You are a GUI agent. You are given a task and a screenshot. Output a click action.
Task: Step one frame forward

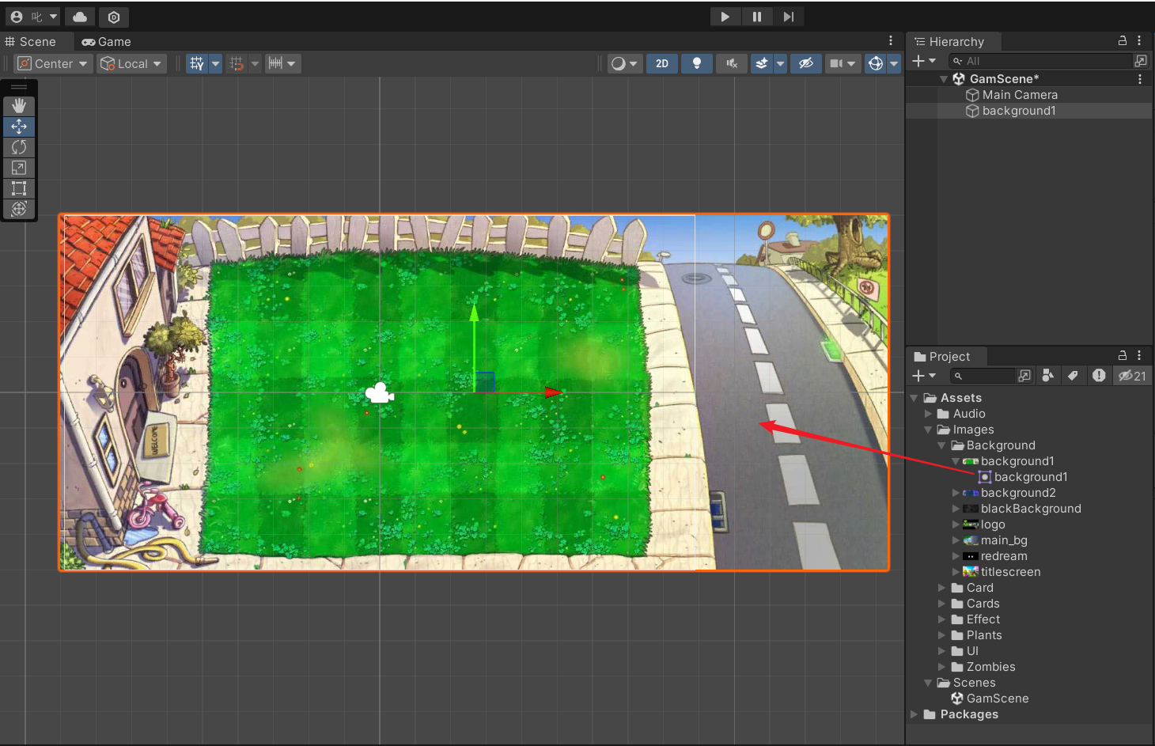(788, 17)
